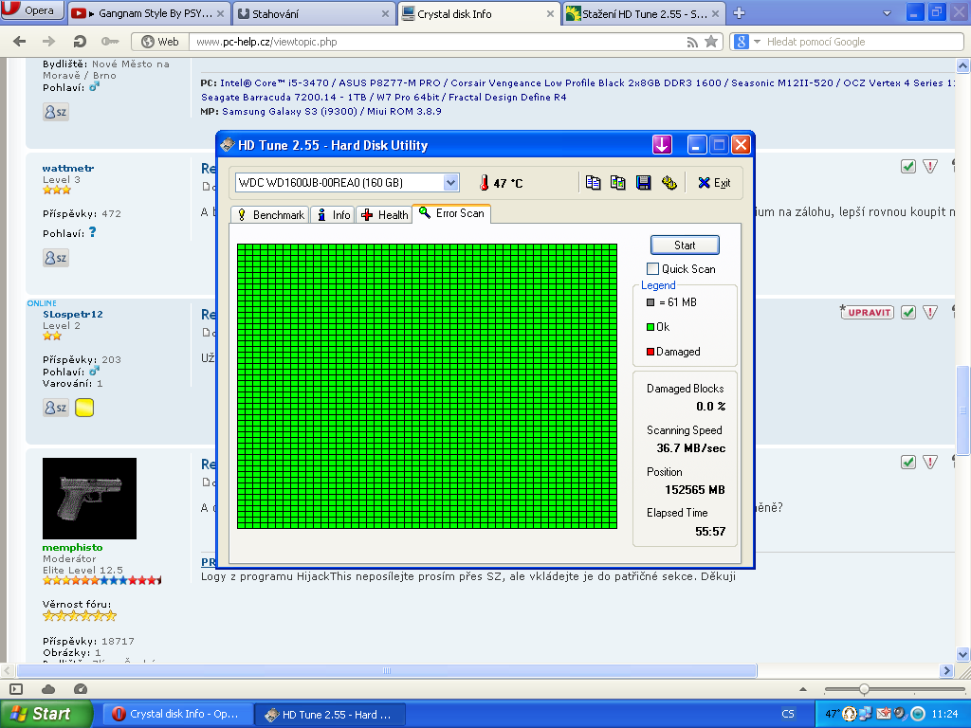The image size is (971, 728).
Task: Click headphones icon in system tray
Action: pyautogui.click(x=850, y=714)
